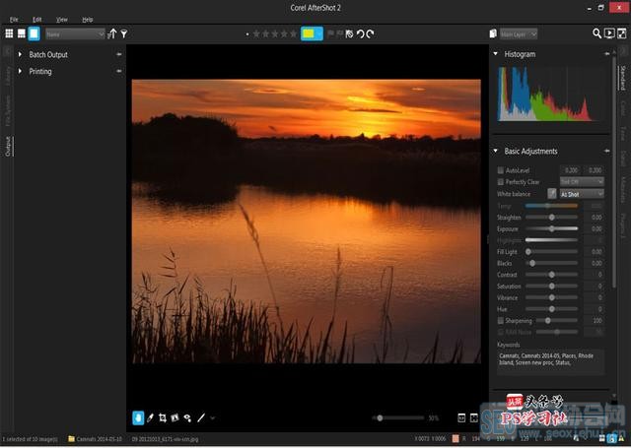Screen dimensions: 631x448
Task: Enter full screen mode
Action: pos(622,33)
